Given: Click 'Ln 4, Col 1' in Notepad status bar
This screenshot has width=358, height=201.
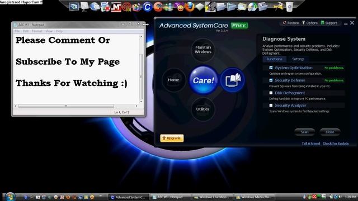Looking at the screenshot, I should pyautogui.click(x=122, y=112).
